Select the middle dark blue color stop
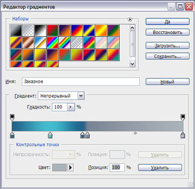The height and width of the screenshot is (189, 195). pos(82,135)
